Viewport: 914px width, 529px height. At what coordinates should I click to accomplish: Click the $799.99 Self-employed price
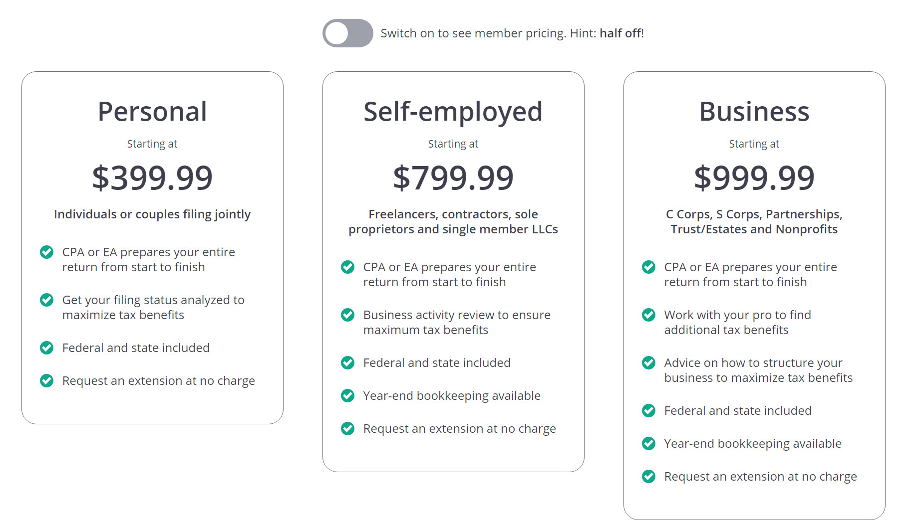pos(453,177)
